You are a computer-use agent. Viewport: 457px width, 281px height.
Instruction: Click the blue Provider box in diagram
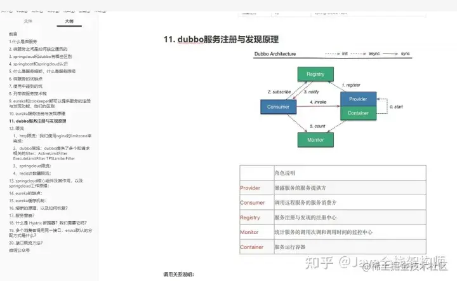(x=358, y=99)
